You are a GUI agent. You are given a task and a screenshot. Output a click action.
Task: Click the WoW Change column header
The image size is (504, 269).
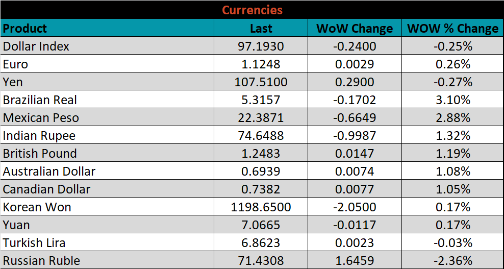(355, 29)
